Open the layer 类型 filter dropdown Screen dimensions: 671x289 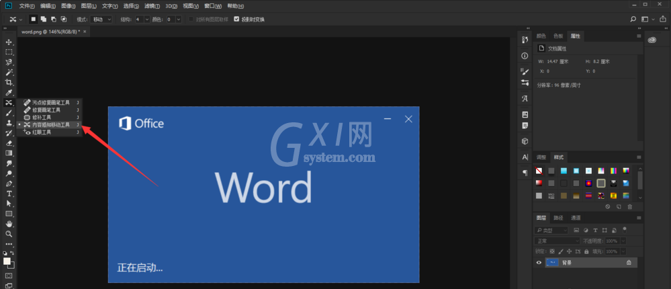coord(552,231)
